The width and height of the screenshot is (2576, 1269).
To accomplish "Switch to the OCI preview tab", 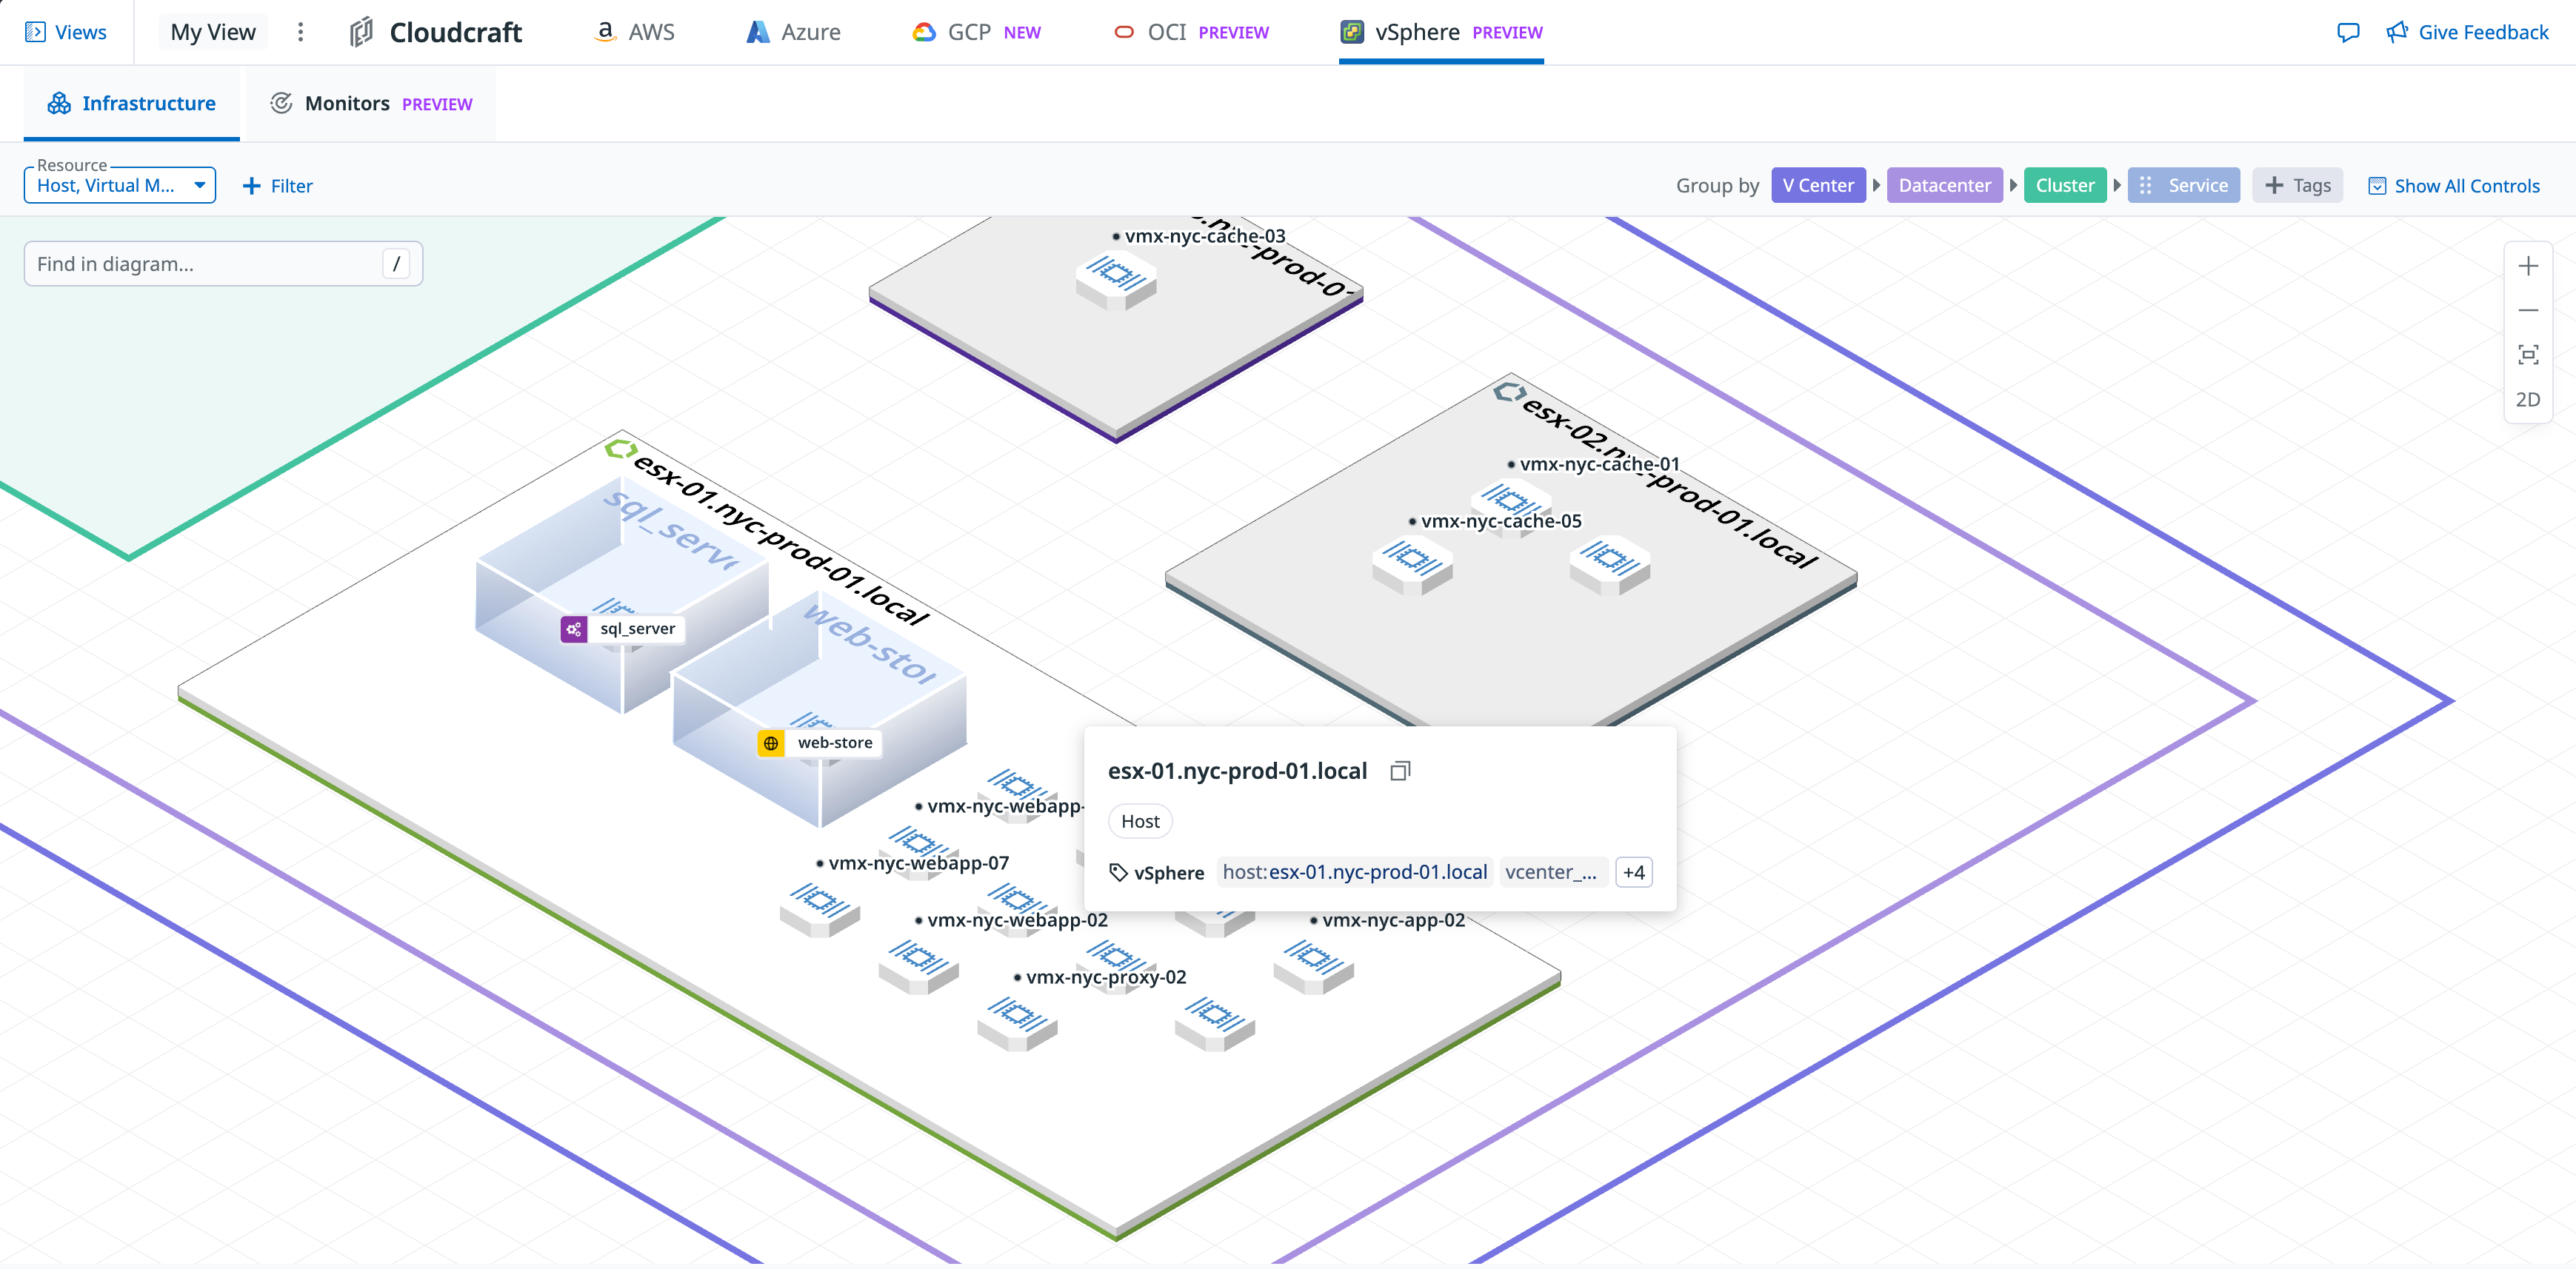I will [x=1191, y=32].
